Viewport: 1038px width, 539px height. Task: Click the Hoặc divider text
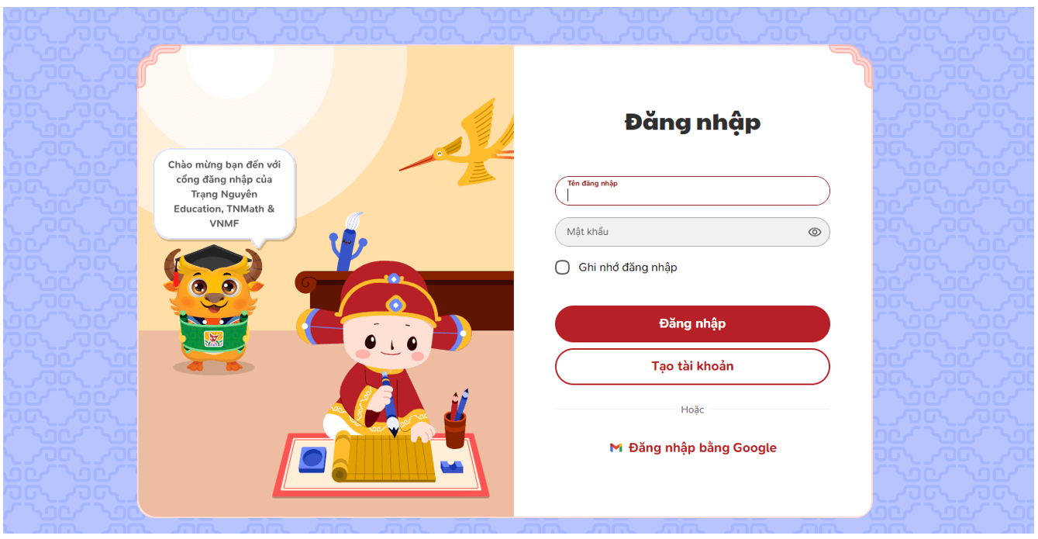(692, 409)
